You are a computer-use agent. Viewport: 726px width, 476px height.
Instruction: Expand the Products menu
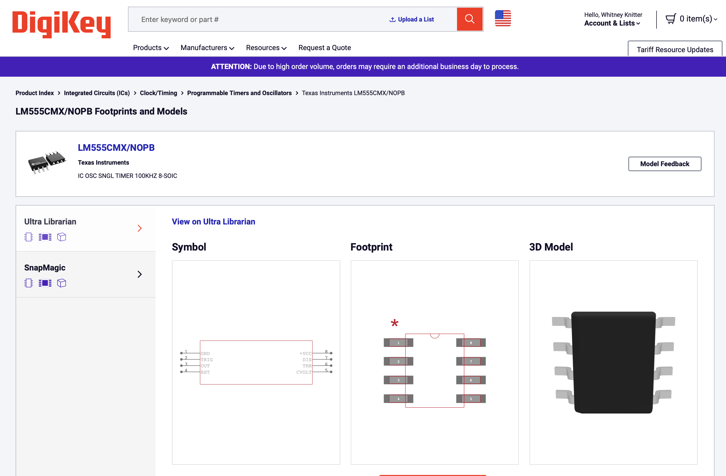point(151,48)
